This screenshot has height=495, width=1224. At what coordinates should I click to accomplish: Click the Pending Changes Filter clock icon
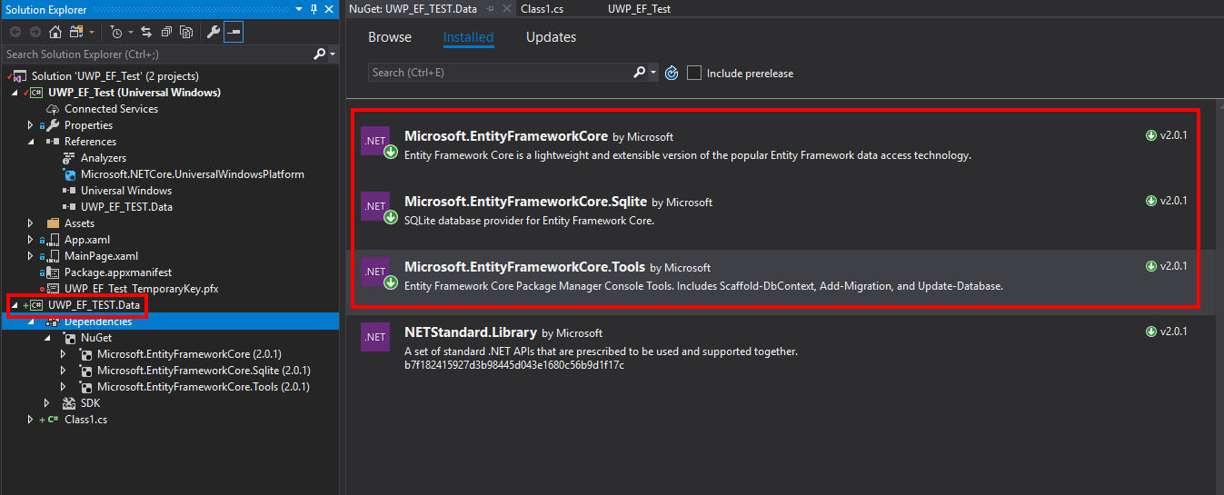point(116,32)
